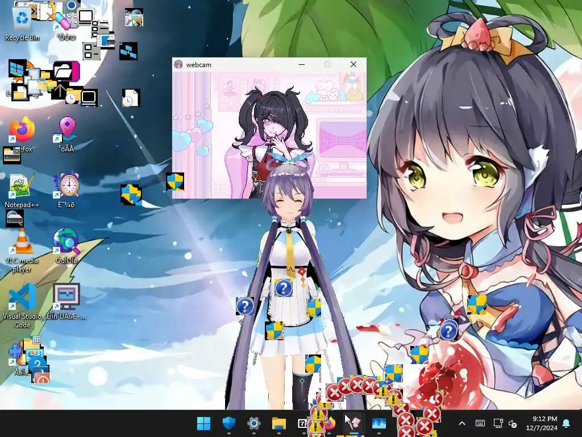
Task: Click the hard drive icon below Notepad++
Action: point(15,218)
